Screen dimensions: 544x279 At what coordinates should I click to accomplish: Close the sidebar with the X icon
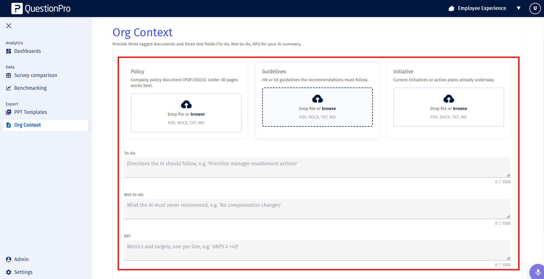(x=9, y=26)
